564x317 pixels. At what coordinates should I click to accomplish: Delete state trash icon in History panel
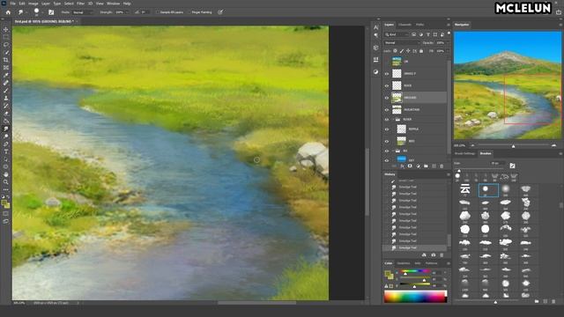tap(442, 254)
